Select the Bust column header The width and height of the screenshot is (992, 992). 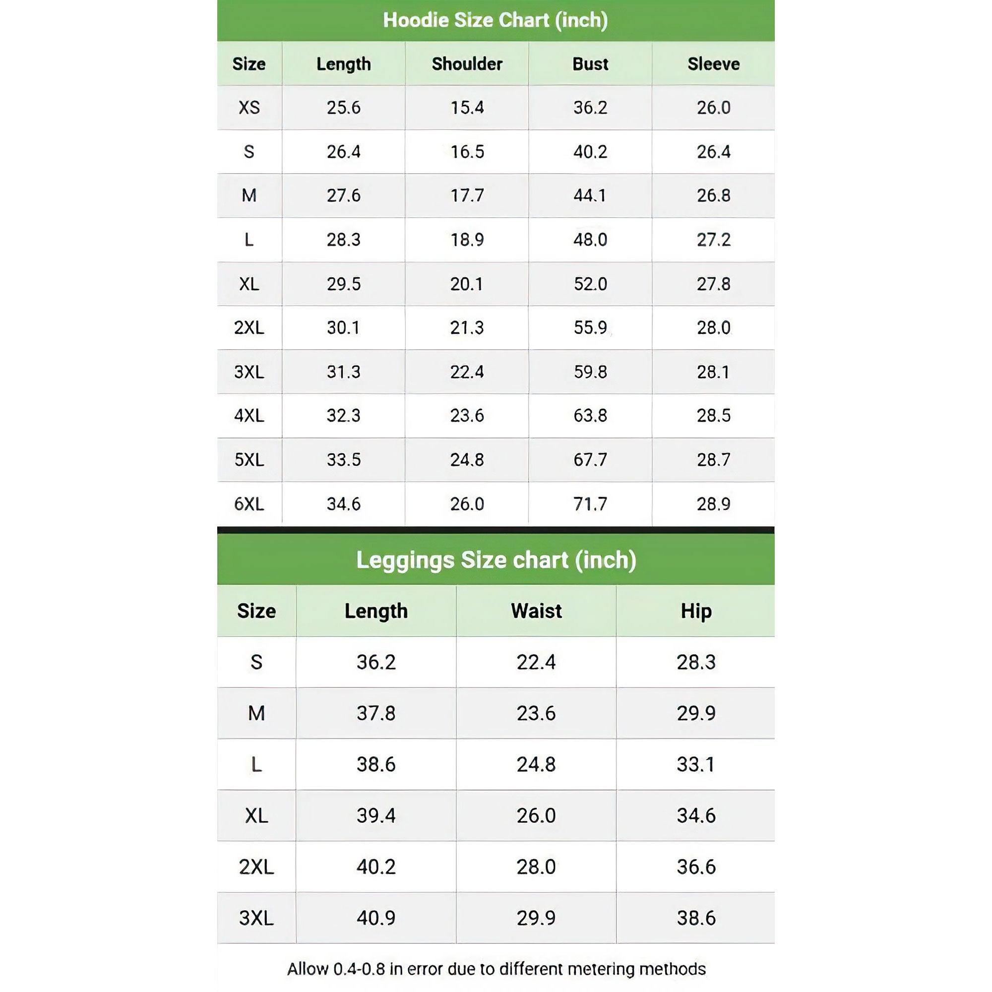point(590,63)
